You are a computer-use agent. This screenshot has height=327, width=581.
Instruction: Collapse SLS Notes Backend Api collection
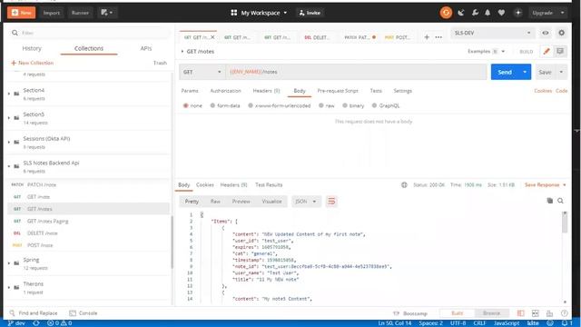click(9, 166)
